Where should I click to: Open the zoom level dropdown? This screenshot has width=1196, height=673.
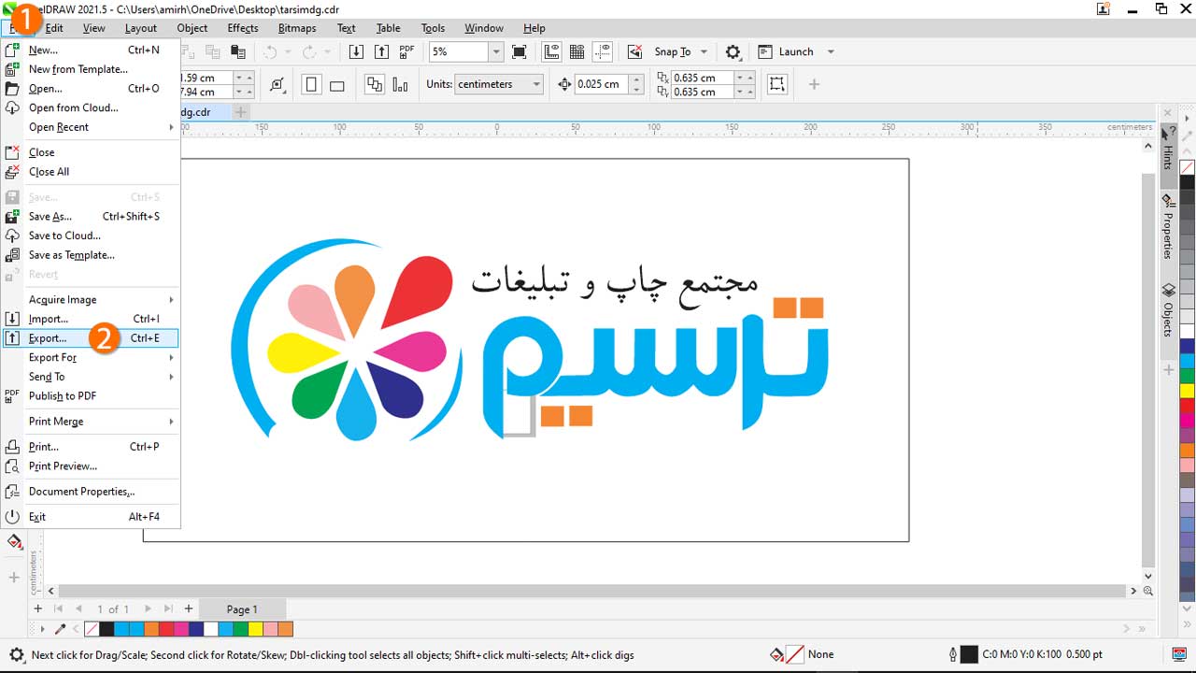[x=496, y=52]
